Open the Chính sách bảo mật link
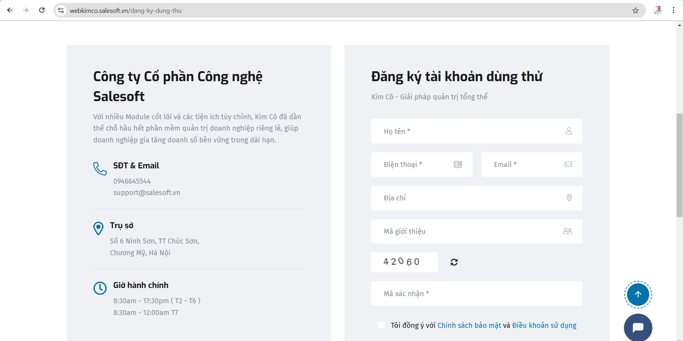Image resolution: width=683 pixels, height=341 pixels. (x=469, y=325)
